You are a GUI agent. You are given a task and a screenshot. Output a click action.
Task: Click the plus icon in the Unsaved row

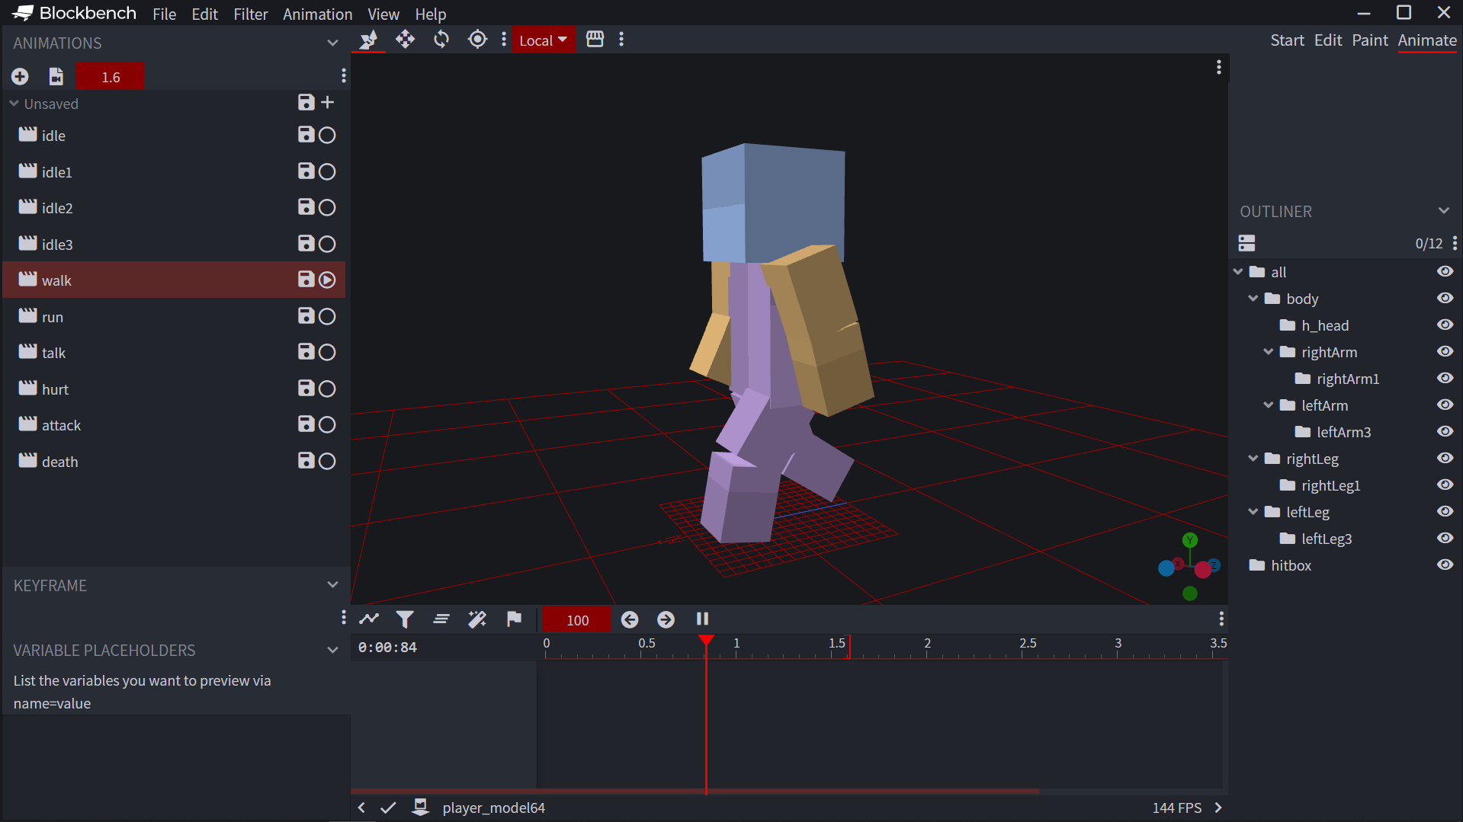tap(328, 102)
